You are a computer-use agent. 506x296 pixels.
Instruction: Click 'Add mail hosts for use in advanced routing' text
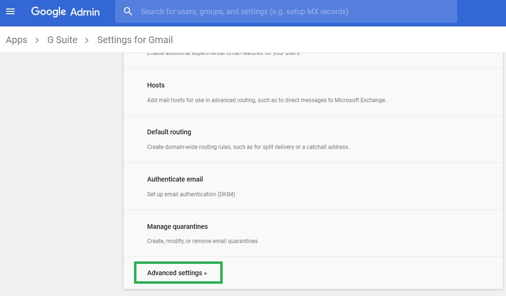(x=267, y=100)
